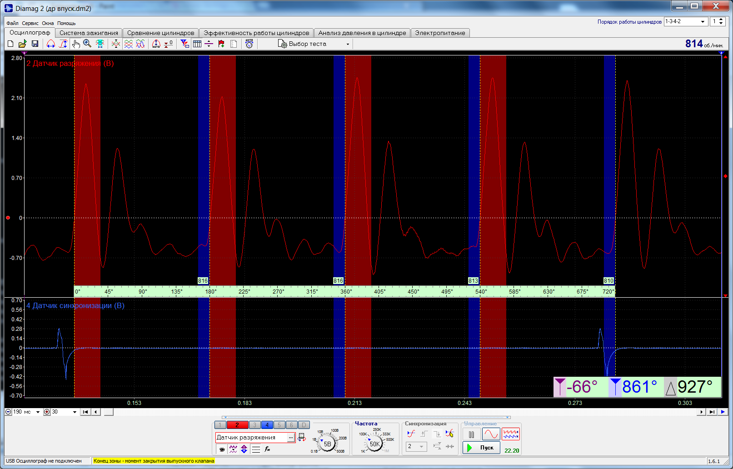This screenshot has width=733, height=469.
Task: Toggle channel 5 button
Action: (x=279, y=425)
